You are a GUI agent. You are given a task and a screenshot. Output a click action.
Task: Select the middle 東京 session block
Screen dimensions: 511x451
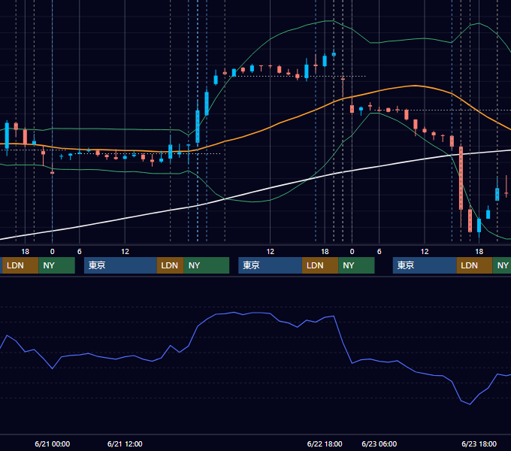click(271, 265)
